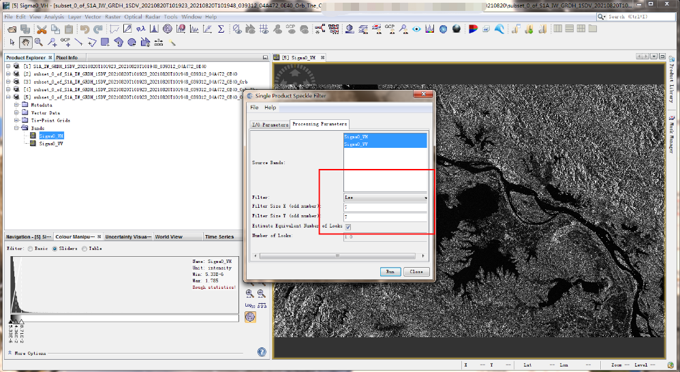Click the gray middle color slider handle
The width and height of the screenshot is (680, 372).
click(x=16, y=321)
